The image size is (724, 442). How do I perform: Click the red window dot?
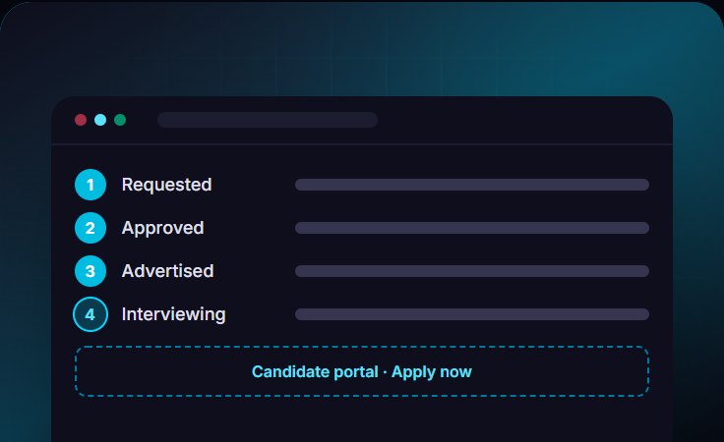[x=81, y=120]
